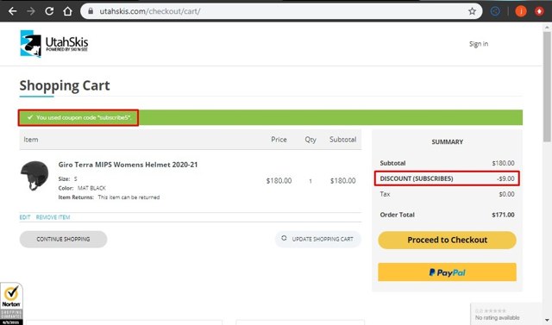Click REMOVE ITEM for the helmet
This screenshot has height=325, width=552.
click(53, 217)
